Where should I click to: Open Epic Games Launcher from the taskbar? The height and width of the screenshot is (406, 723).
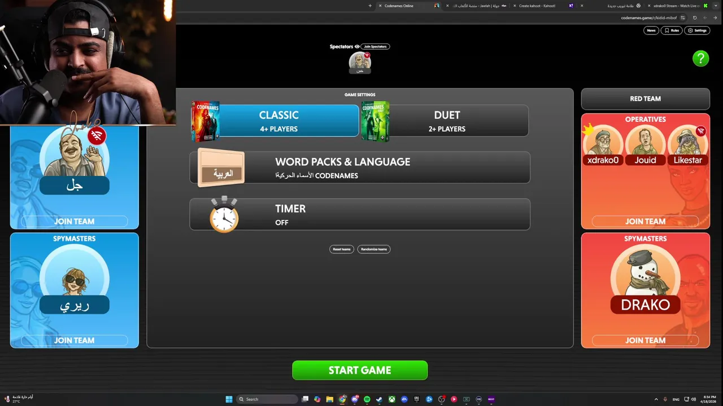[x=417, y=399]
